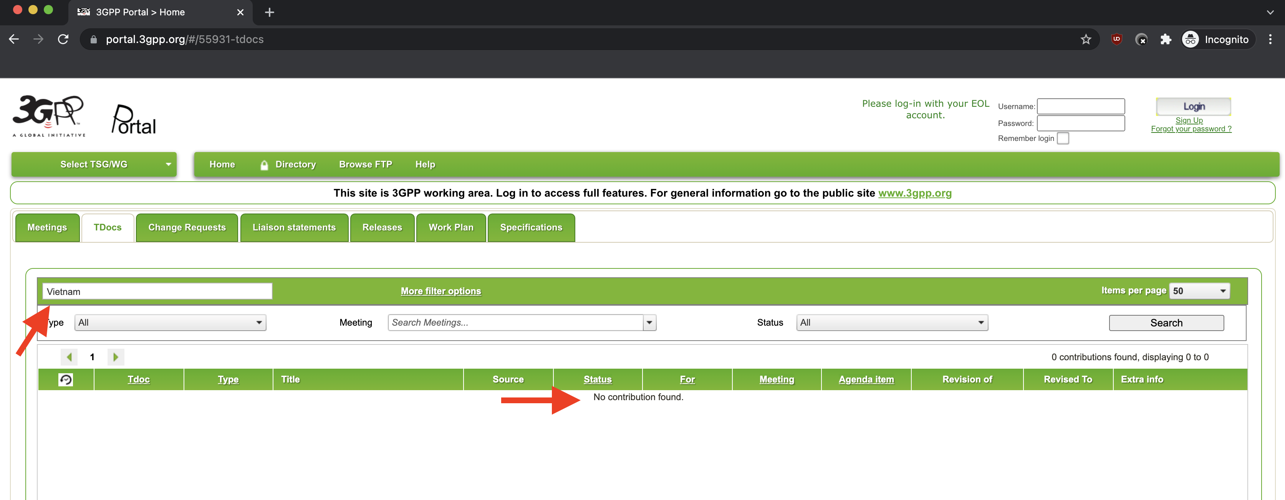Viewport: 1285px width, 500px height.
Task: Click the Search button
Action: pos(1166,323)
